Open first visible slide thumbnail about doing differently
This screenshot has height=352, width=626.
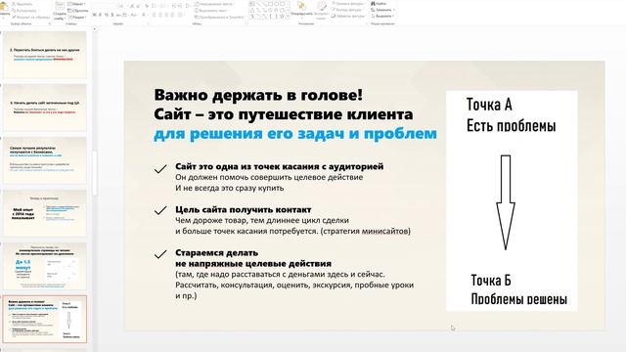coord(45,55)
